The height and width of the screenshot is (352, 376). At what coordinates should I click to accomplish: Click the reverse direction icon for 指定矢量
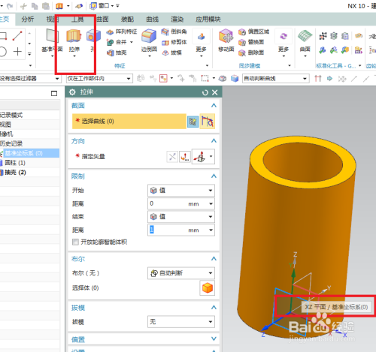coord(172,157)
